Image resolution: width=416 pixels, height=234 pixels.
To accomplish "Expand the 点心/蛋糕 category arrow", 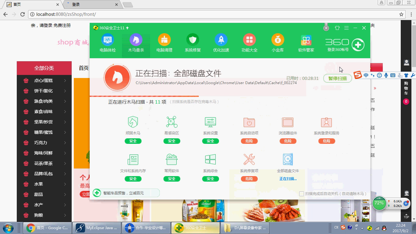I will tap(65, 80).
